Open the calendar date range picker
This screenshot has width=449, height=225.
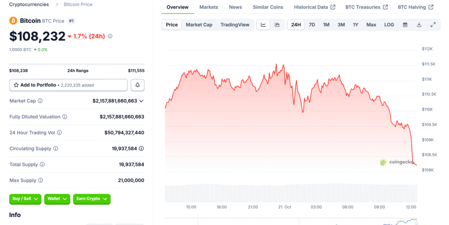pyautogui.click(x=405, y=25)
